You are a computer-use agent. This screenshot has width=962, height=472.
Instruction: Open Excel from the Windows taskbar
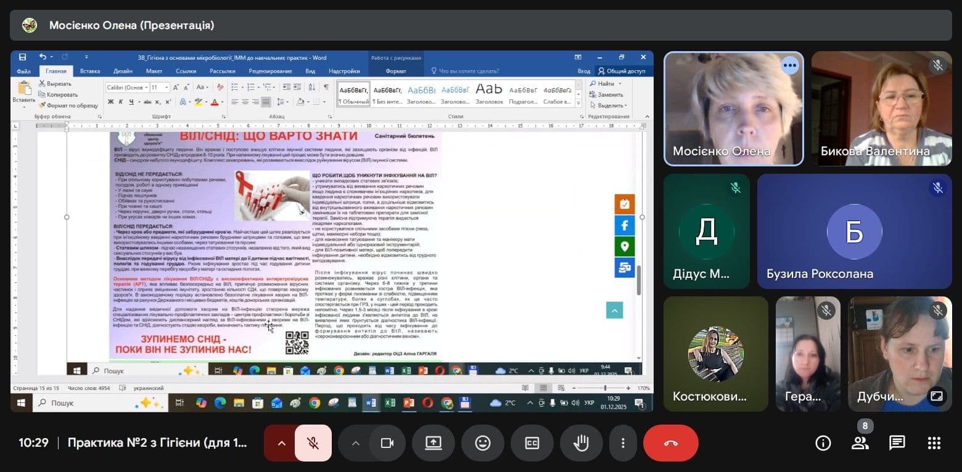390,403
